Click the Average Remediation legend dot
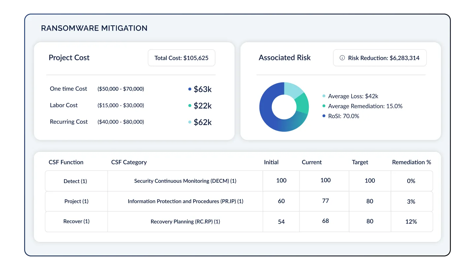475x270 pixels. click(x=324, y=106)
